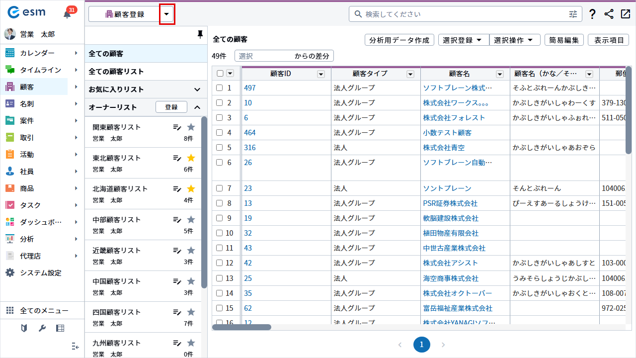Click the share icon in top bar

609,14
